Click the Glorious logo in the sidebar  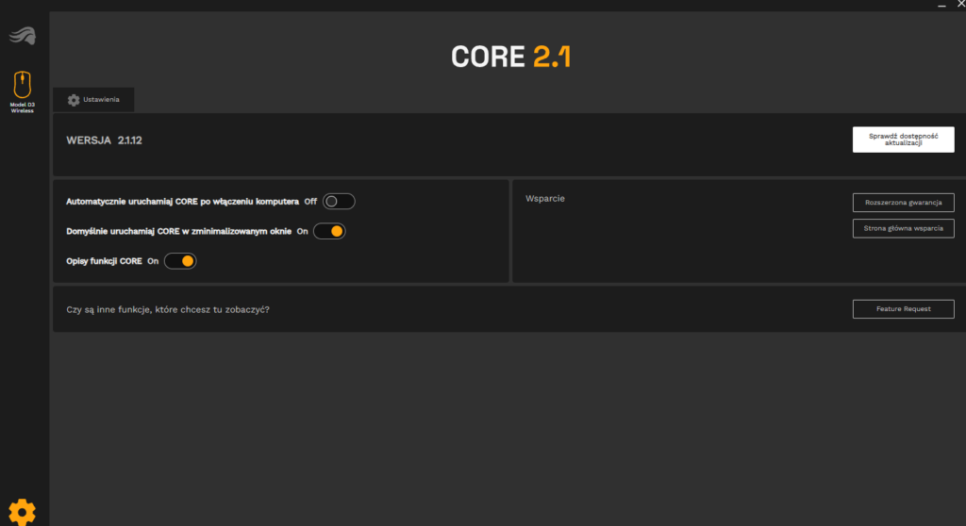tap(23, 37)
